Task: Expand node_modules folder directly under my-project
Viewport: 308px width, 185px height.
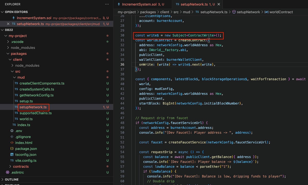Action: [x=8, y=48]
